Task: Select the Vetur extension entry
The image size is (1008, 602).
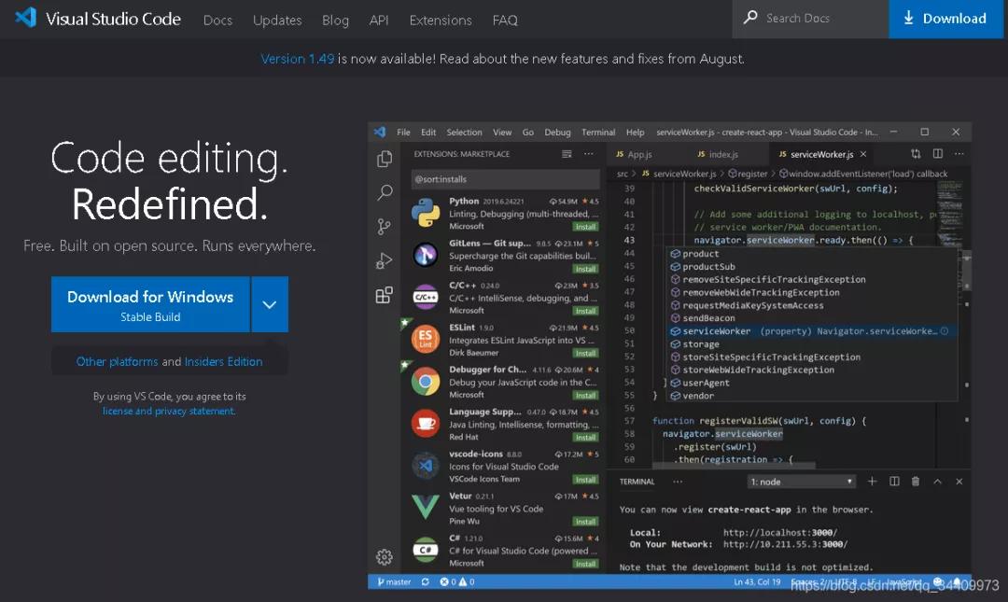Action: click(x=501, y=508)
